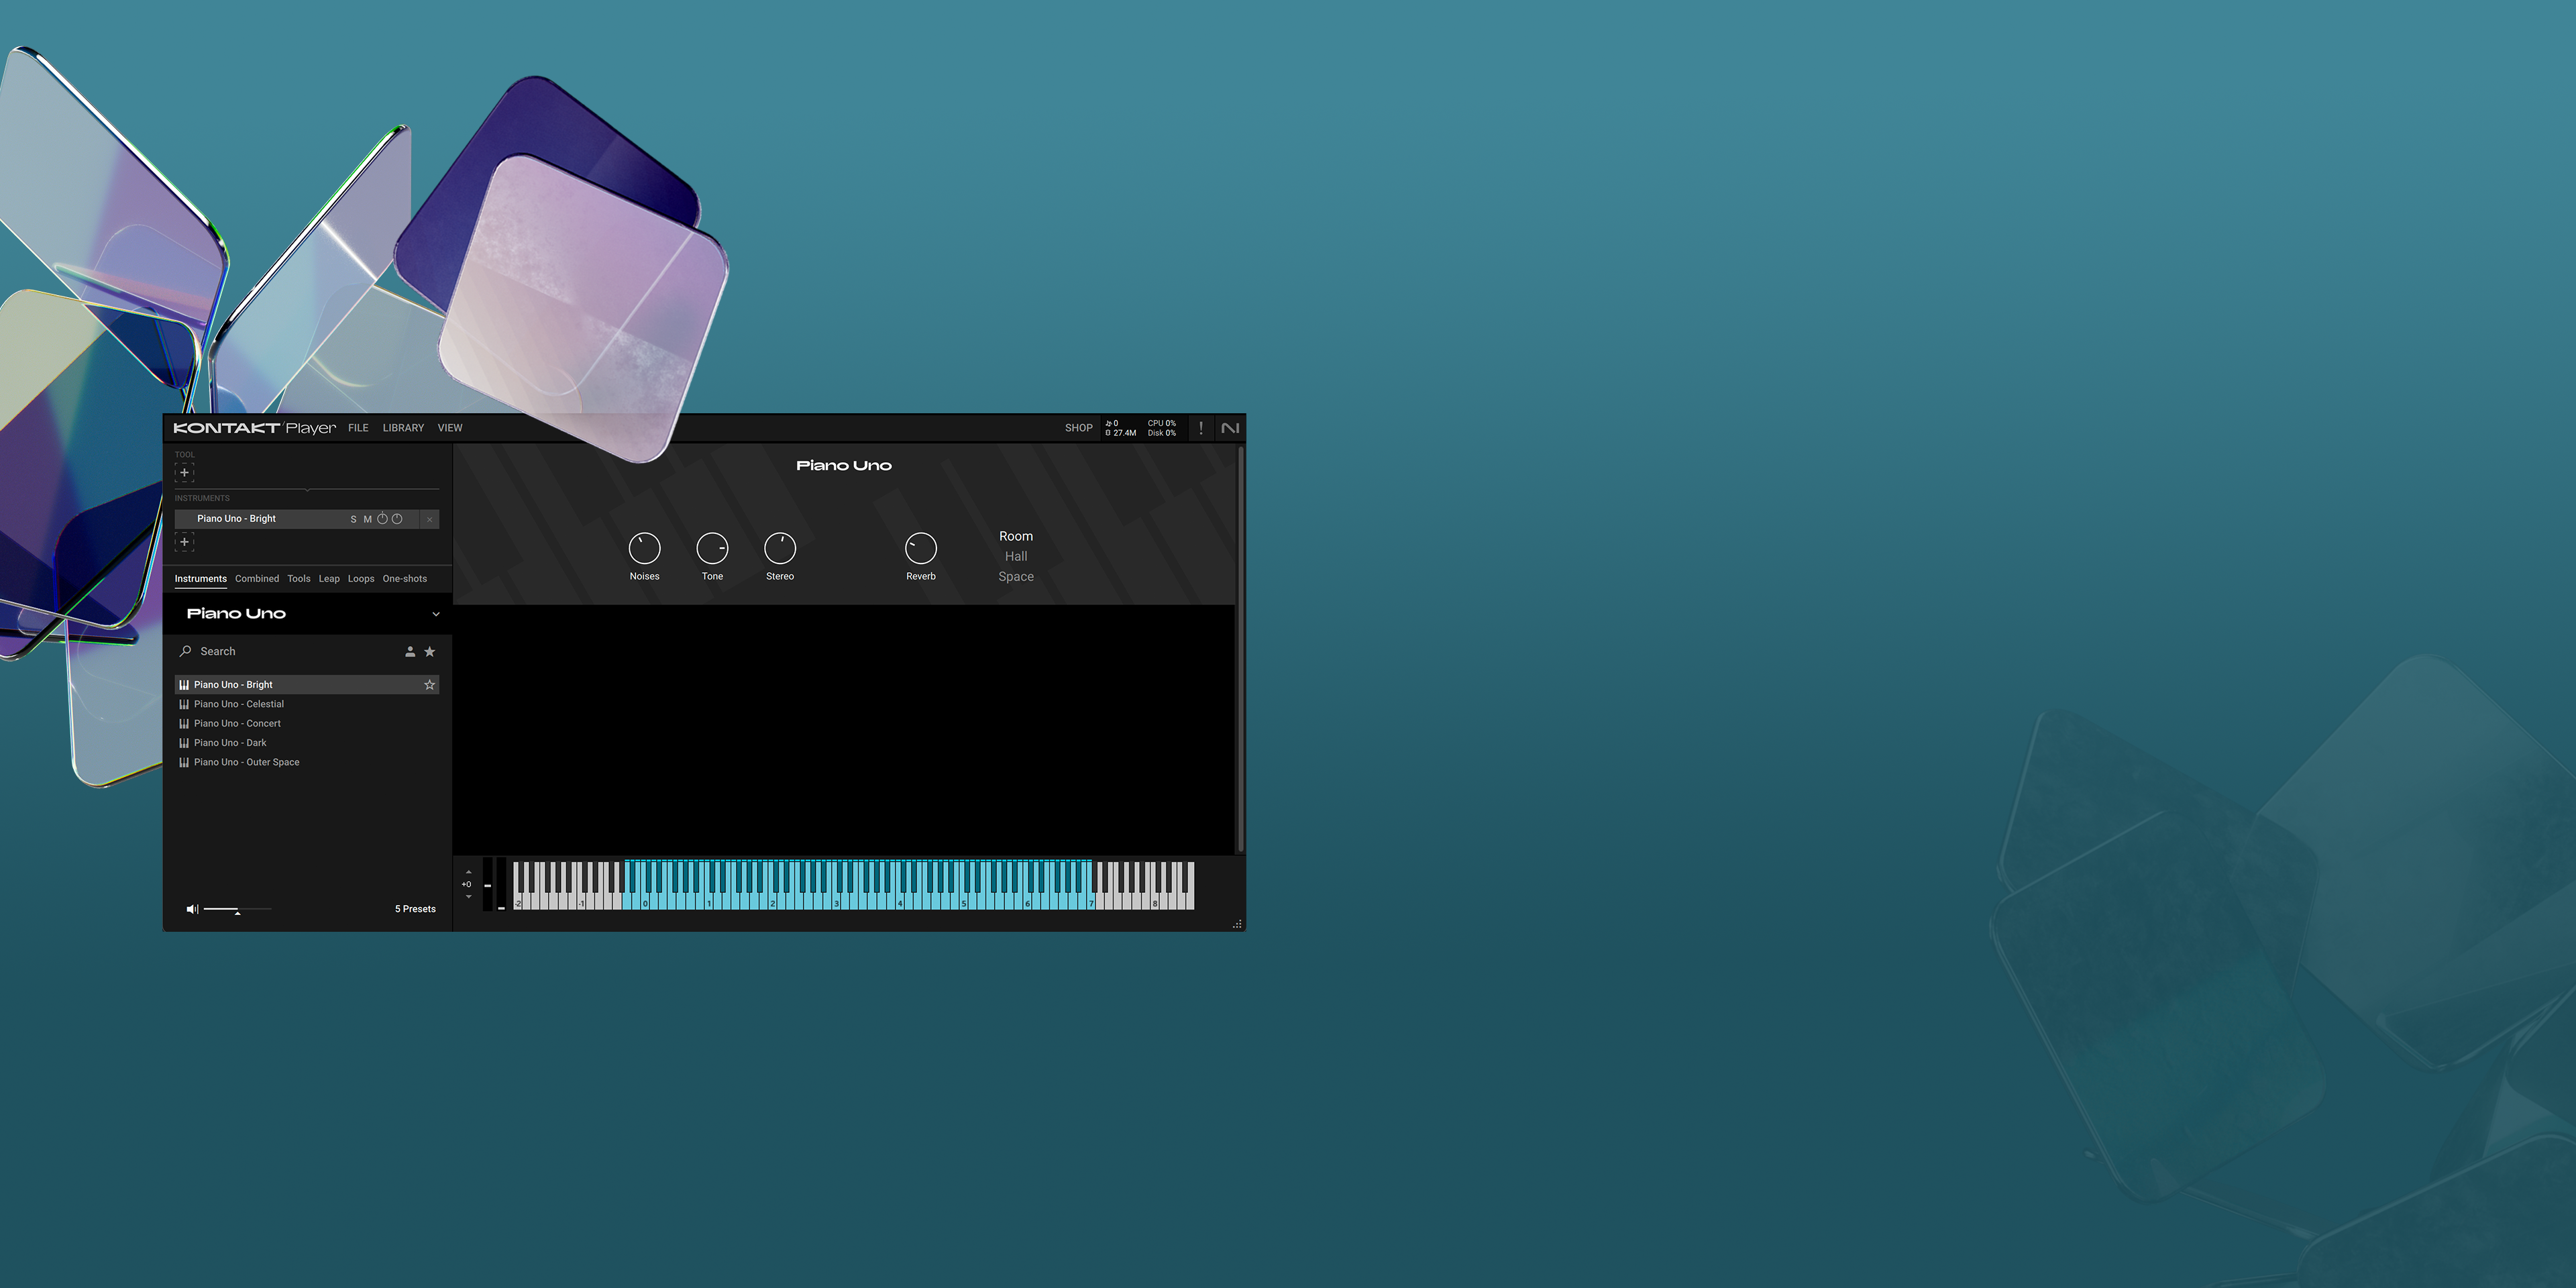Select the Space reverb type
This screenshot has width=2576, height=1288.
tap(1016, 577)
